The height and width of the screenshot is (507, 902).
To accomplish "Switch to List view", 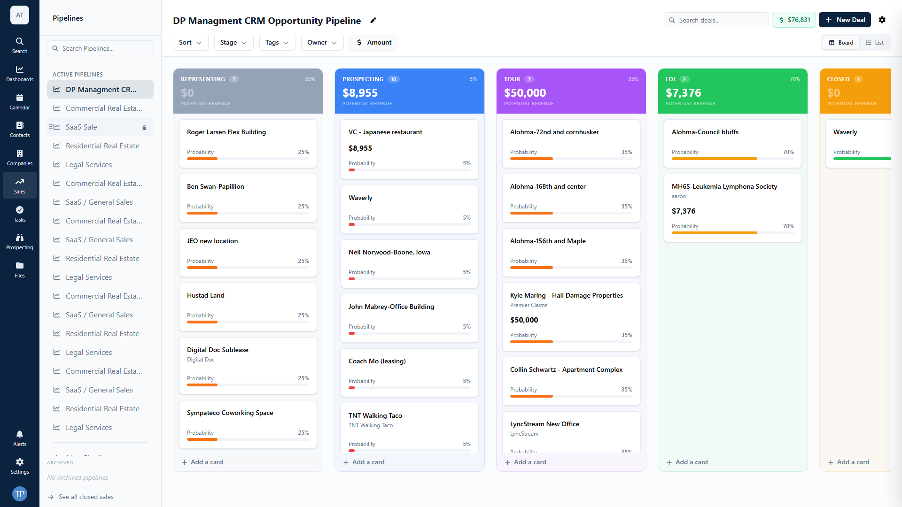I will [874, 43].
